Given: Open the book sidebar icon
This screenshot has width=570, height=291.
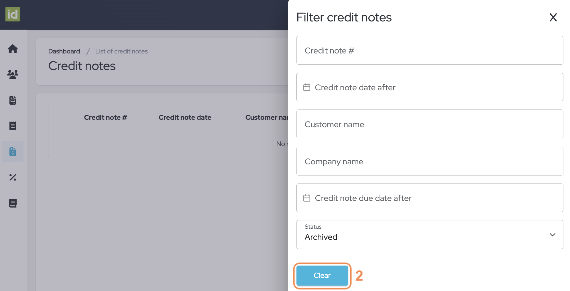Looking at the screenshot, I should [x=13, y=203].
